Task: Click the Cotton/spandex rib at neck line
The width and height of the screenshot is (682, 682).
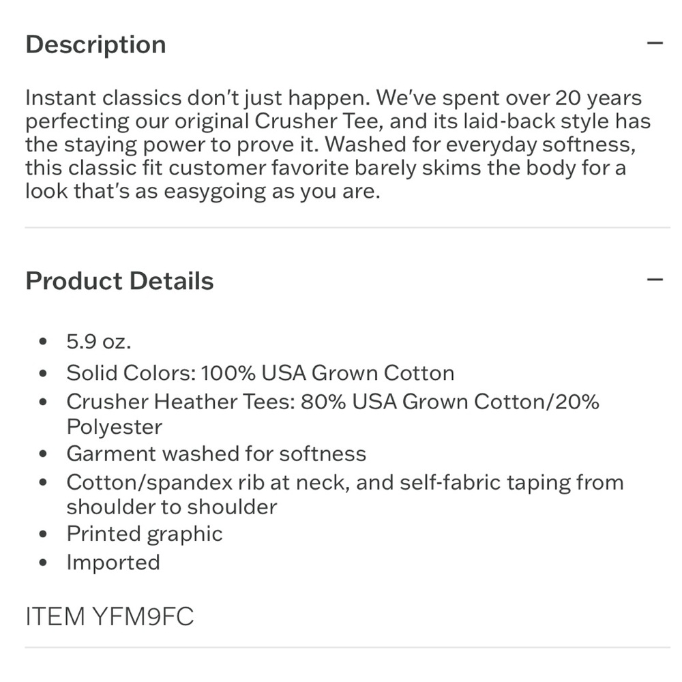Action: tap(345, 483)
